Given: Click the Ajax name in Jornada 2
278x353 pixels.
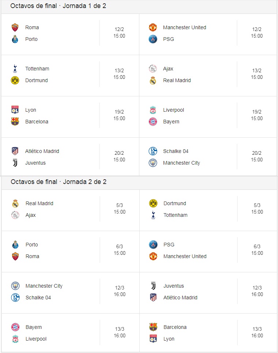Looking at the screenshot, I should [31, 215].
